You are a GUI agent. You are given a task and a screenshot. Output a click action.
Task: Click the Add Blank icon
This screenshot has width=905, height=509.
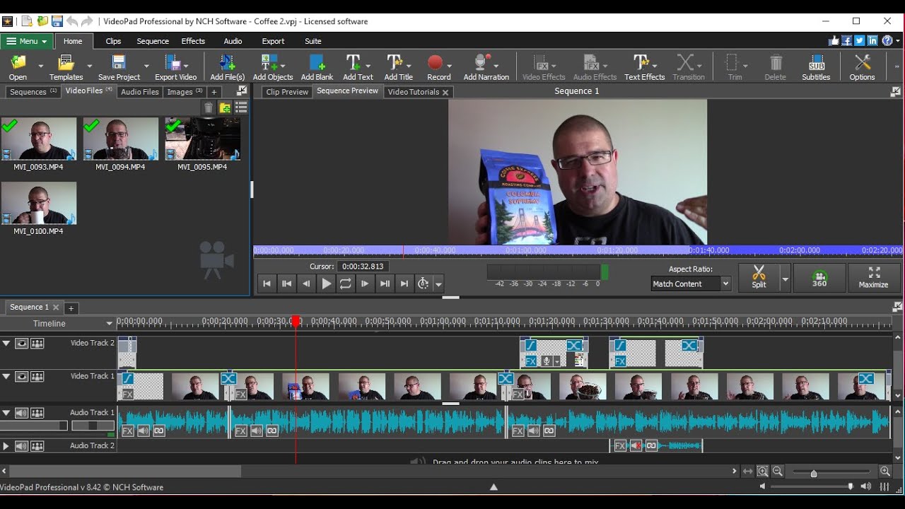(317, 64)
